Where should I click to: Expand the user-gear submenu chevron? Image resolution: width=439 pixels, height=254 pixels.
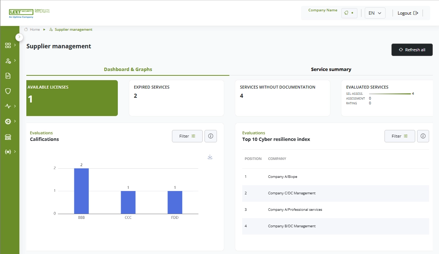(15, 60)
